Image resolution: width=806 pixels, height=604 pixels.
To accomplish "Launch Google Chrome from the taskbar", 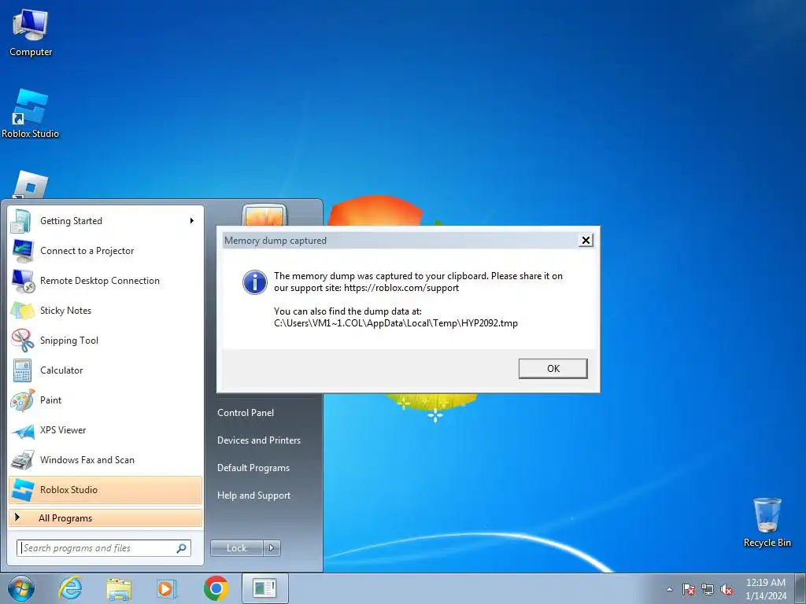I will coord(216,588).
